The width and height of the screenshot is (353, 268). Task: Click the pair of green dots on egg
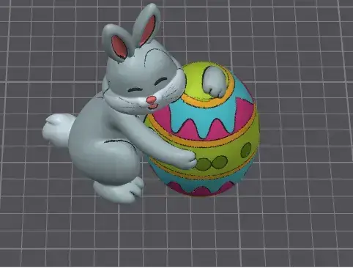click(212, 163)
